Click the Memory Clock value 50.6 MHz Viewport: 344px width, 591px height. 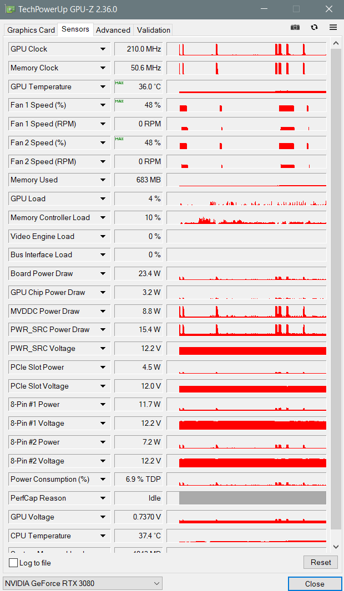(x=138, y=68)
